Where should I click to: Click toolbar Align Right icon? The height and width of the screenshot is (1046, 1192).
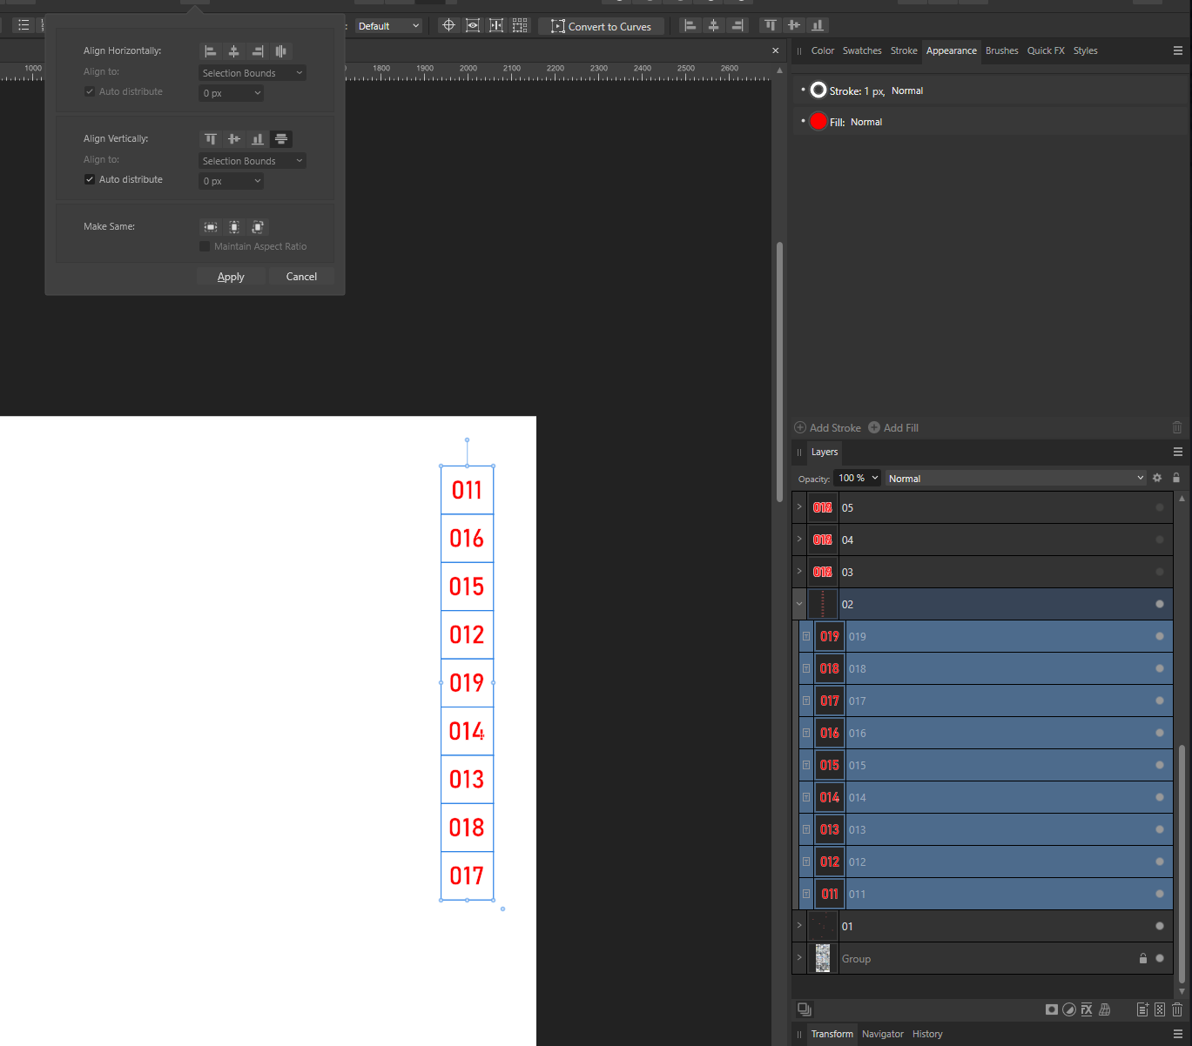click(x=737, y=25)
